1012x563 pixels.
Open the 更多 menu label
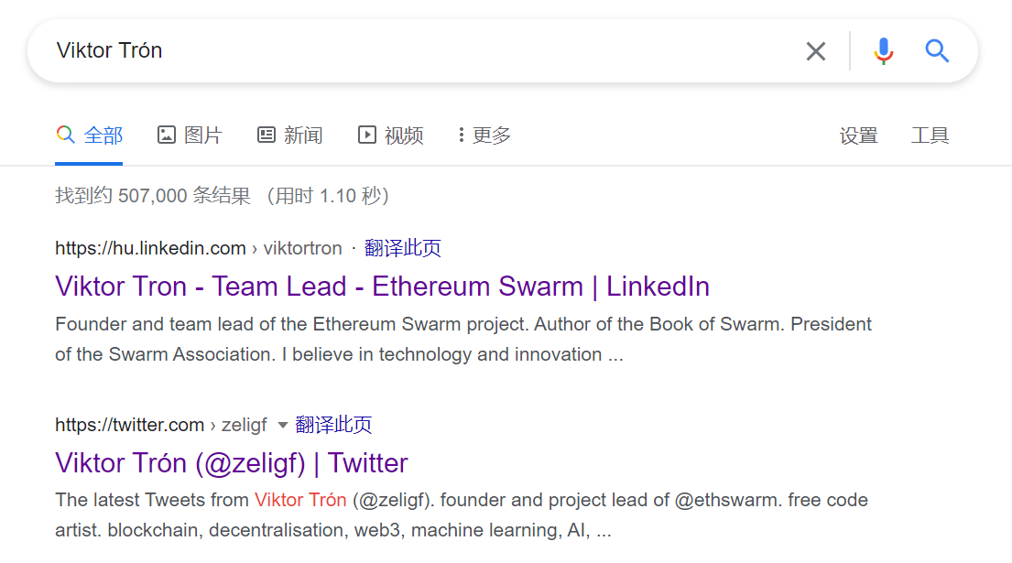492,135
